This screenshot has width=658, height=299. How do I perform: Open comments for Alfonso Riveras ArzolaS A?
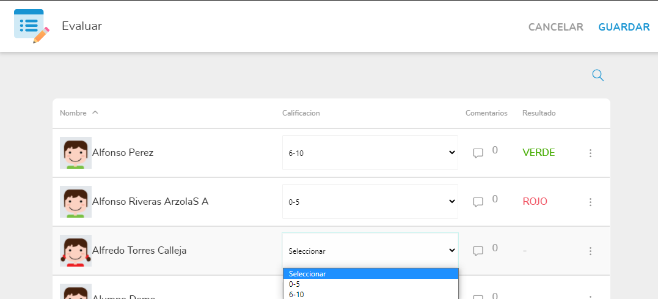pos(478,202)
